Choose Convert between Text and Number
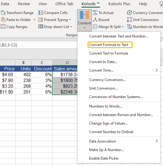Image resolution: width=163 pixels, height=166 pixels. point(119,36)
